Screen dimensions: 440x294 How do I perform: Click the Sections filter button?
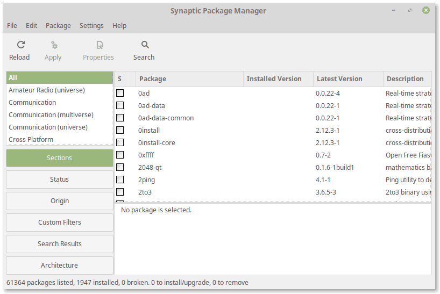tap(60, 158)
